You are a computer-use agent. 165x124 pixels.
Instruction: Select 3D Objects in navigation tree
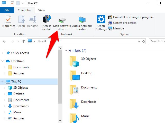click(x=21, y=88)
